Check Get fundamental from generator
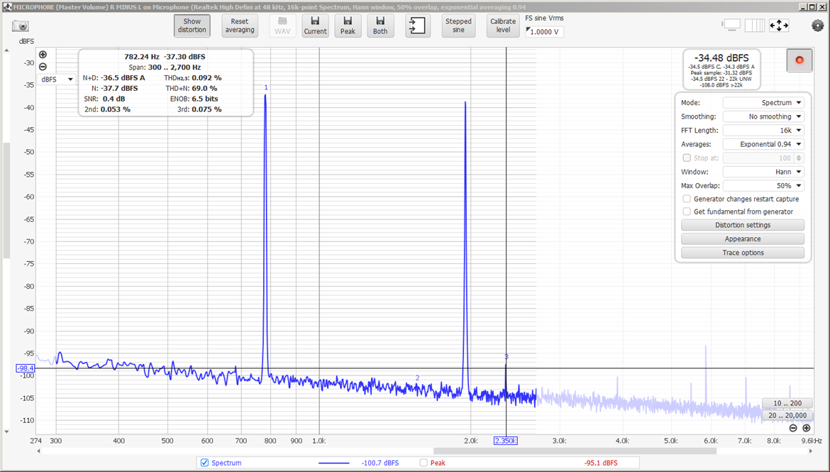 click(x=687, y=212)
